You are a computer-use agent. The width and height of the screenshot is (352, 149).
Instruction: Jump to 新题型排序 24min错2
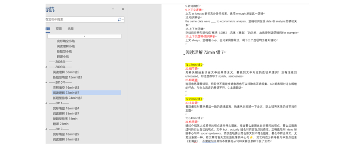68,98
